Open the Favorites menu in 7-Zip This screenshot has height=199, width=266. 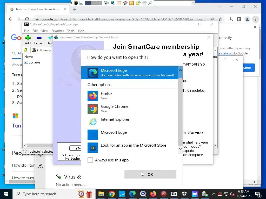[x=57, y=31]
